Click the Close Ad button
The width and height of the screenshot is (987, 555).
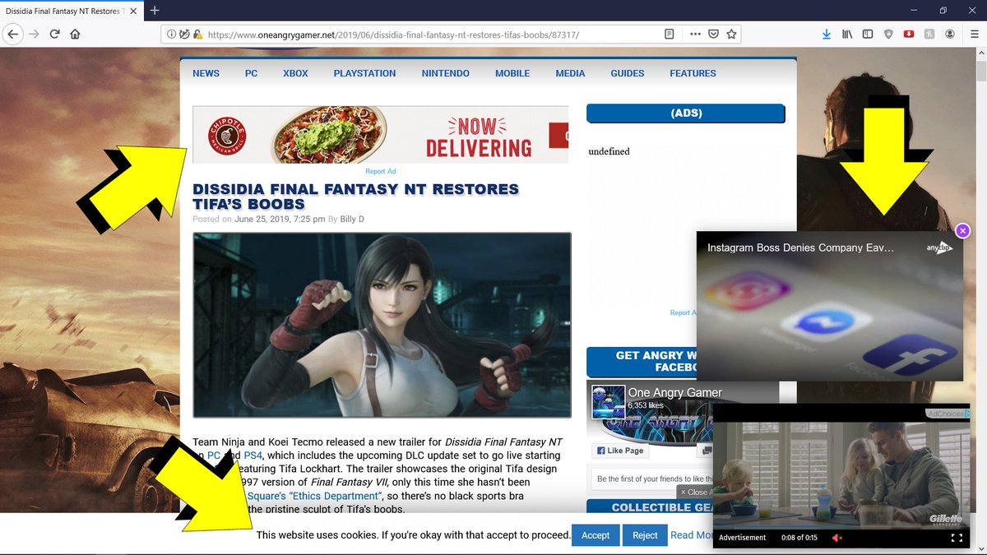[x=695, y=492]
